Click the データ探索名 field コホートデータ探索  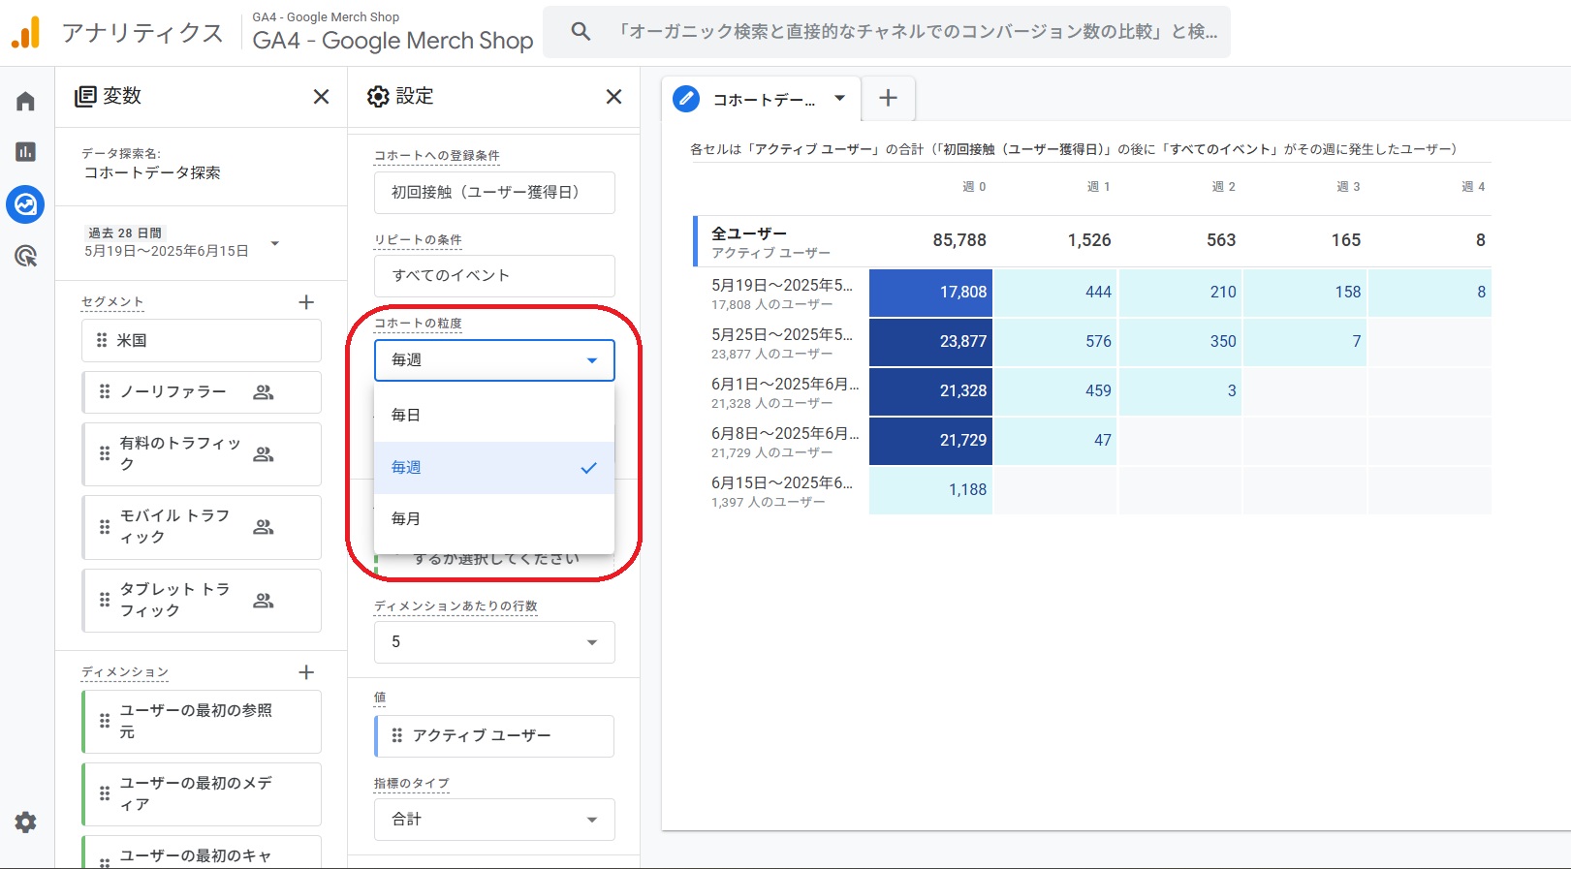pos(152,172)
